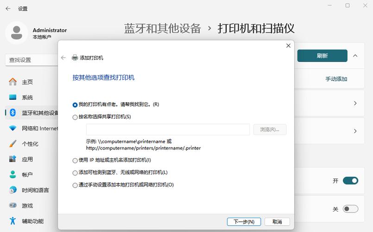
Task: Click 蓝牙和其他设备 breadcrumb heading
Action: [163, 28]
